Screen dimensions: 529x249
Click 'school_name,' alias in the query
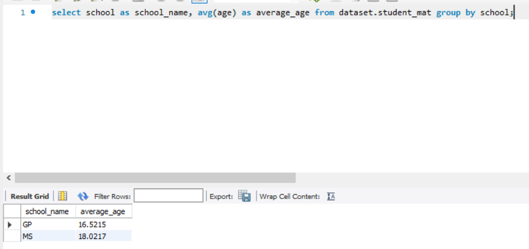tap(164, 13)
